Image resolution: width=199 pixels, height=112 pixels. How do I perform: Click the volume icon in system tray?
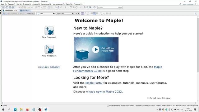point(178,110)
